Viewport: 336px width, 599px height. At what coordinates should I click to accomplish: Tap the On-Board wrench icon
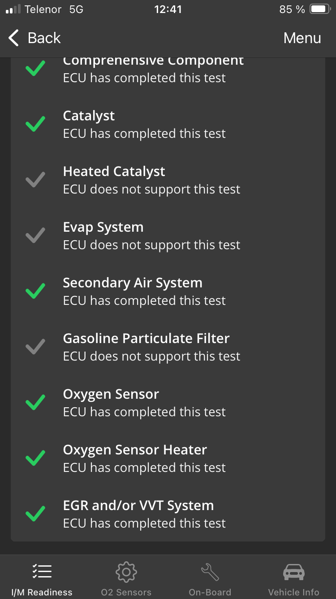pos(210,572)
